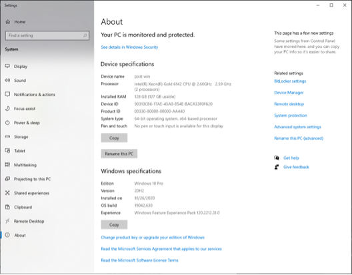
Task: Click Rename this PC (advanced) link
Action: tap(299, 138)
